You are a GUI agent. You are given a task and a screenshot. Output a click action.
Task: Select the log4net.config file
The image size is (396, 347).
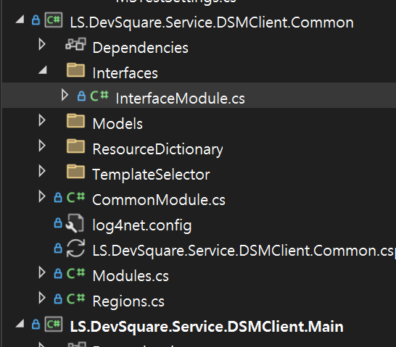pos(142,225)
